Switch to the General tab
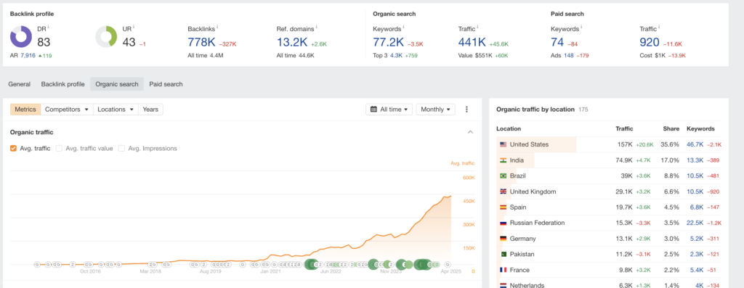Screen dimensions: 744x288 (x=20, y=84)
